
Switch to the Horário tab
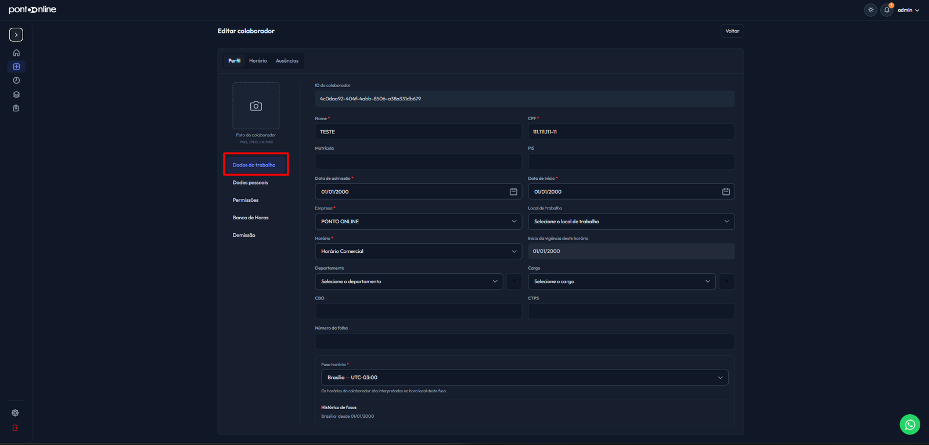258,61
